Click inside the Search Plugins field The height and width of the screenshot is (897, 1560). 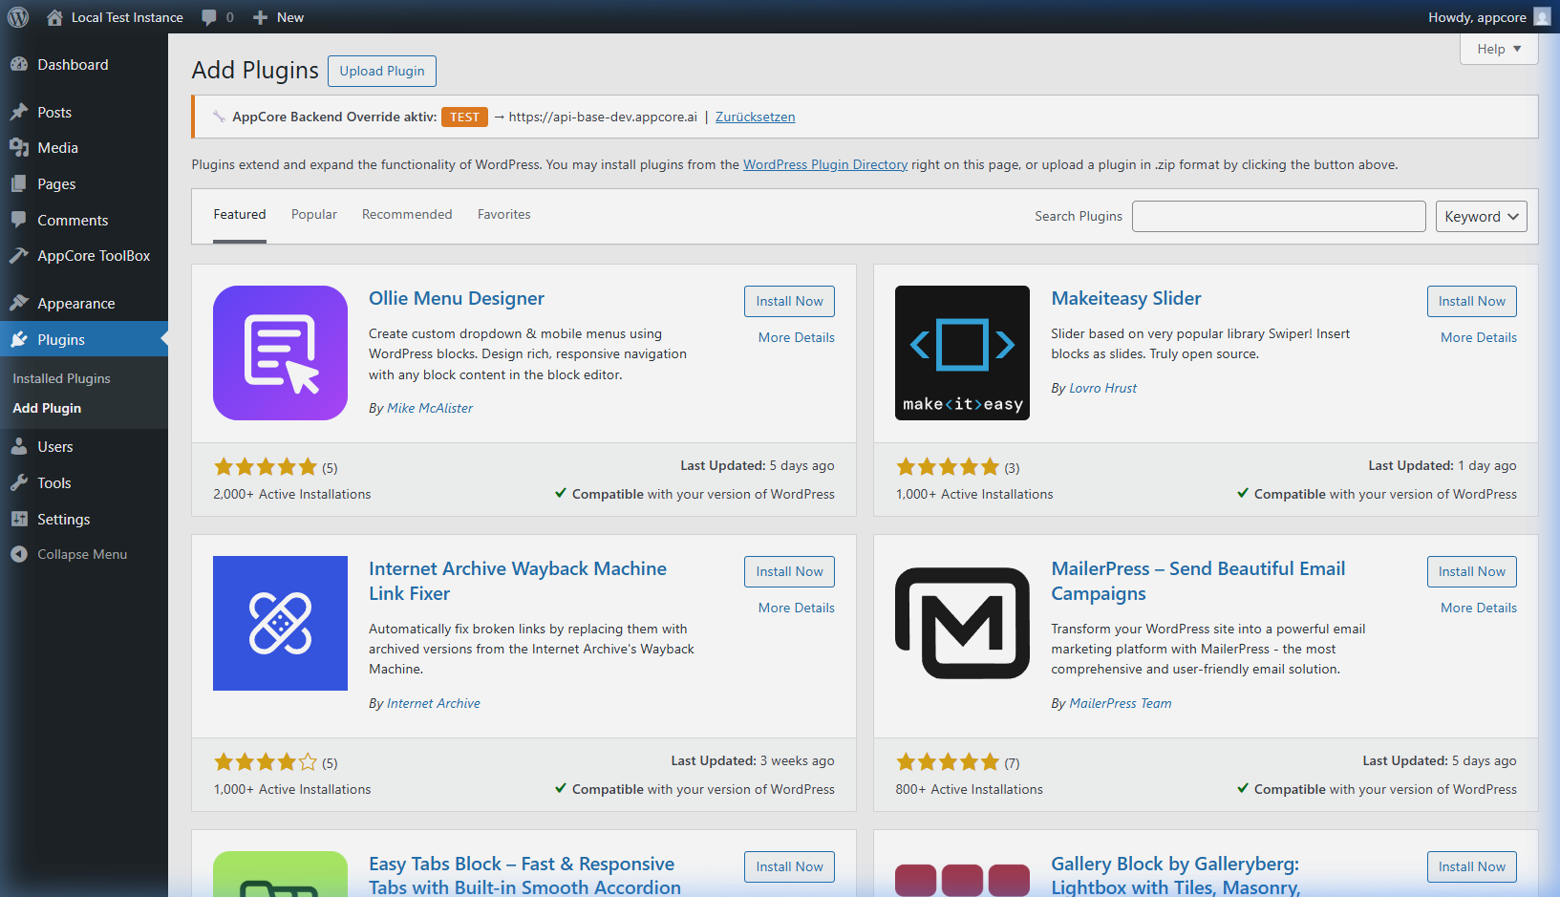(x=1278, y=216)
